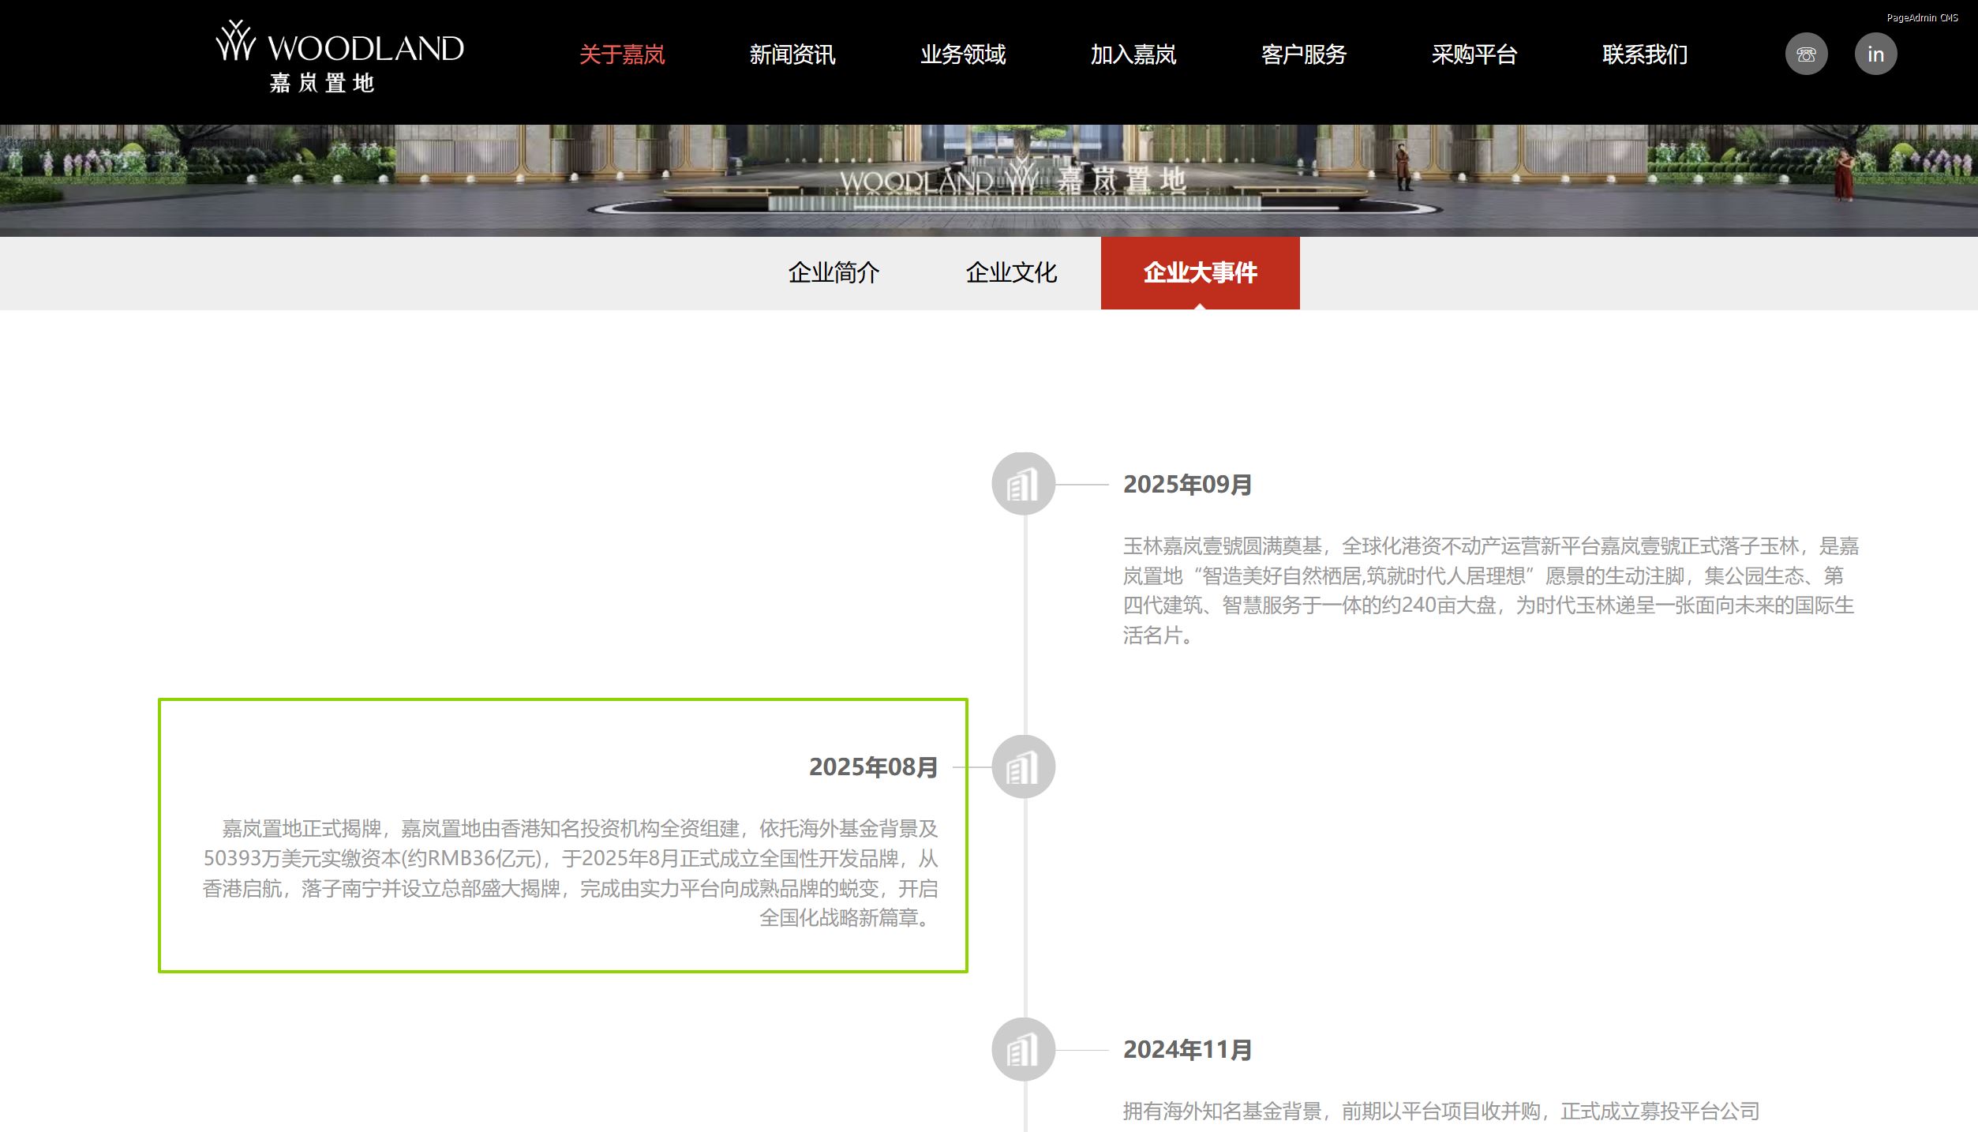Open the 关于嘉岚 menu item
This screenshot has width=1978, height=1132.
[x=622, y=54]
